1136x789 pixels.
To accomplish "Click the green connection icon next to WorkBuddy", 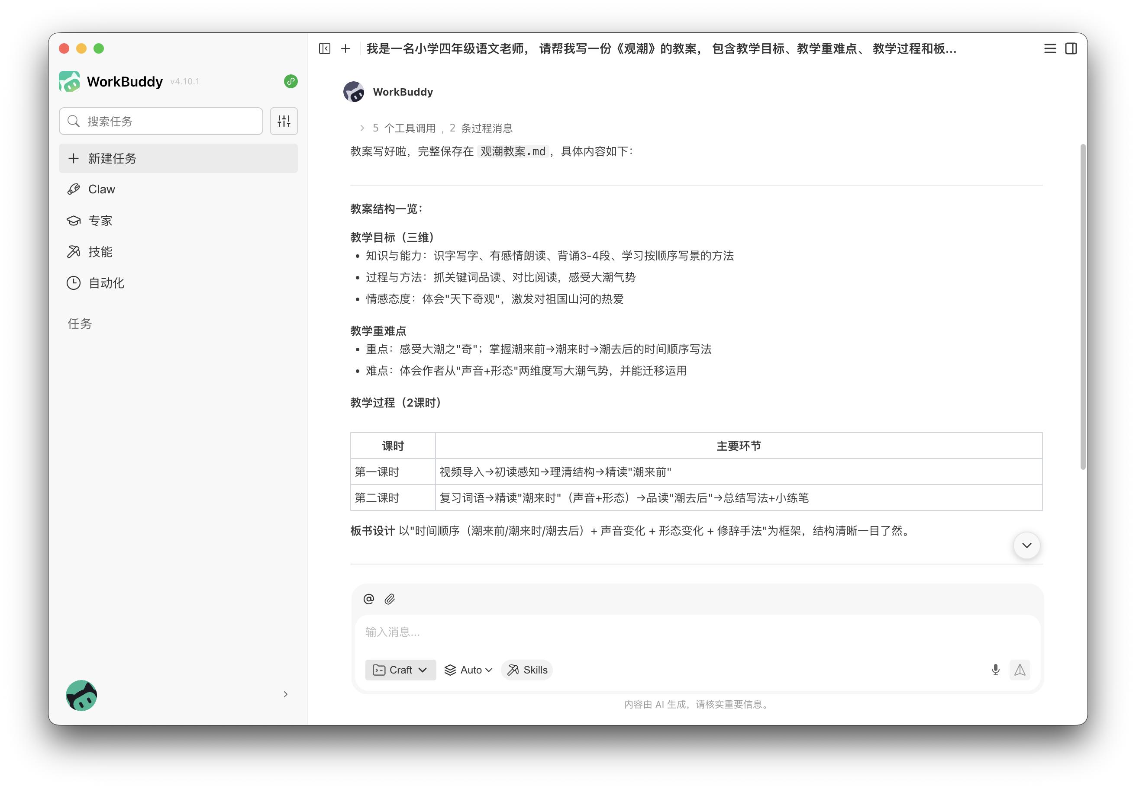I will coord(291,82).
